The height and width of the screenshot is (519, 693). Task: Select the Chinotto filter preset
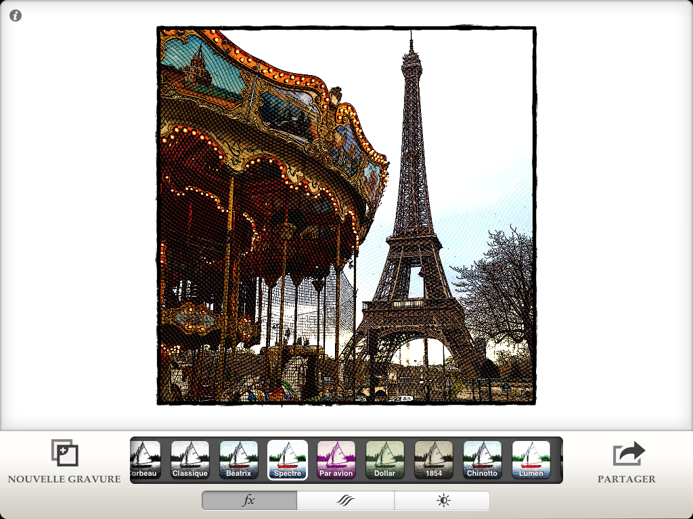[483, 460]
